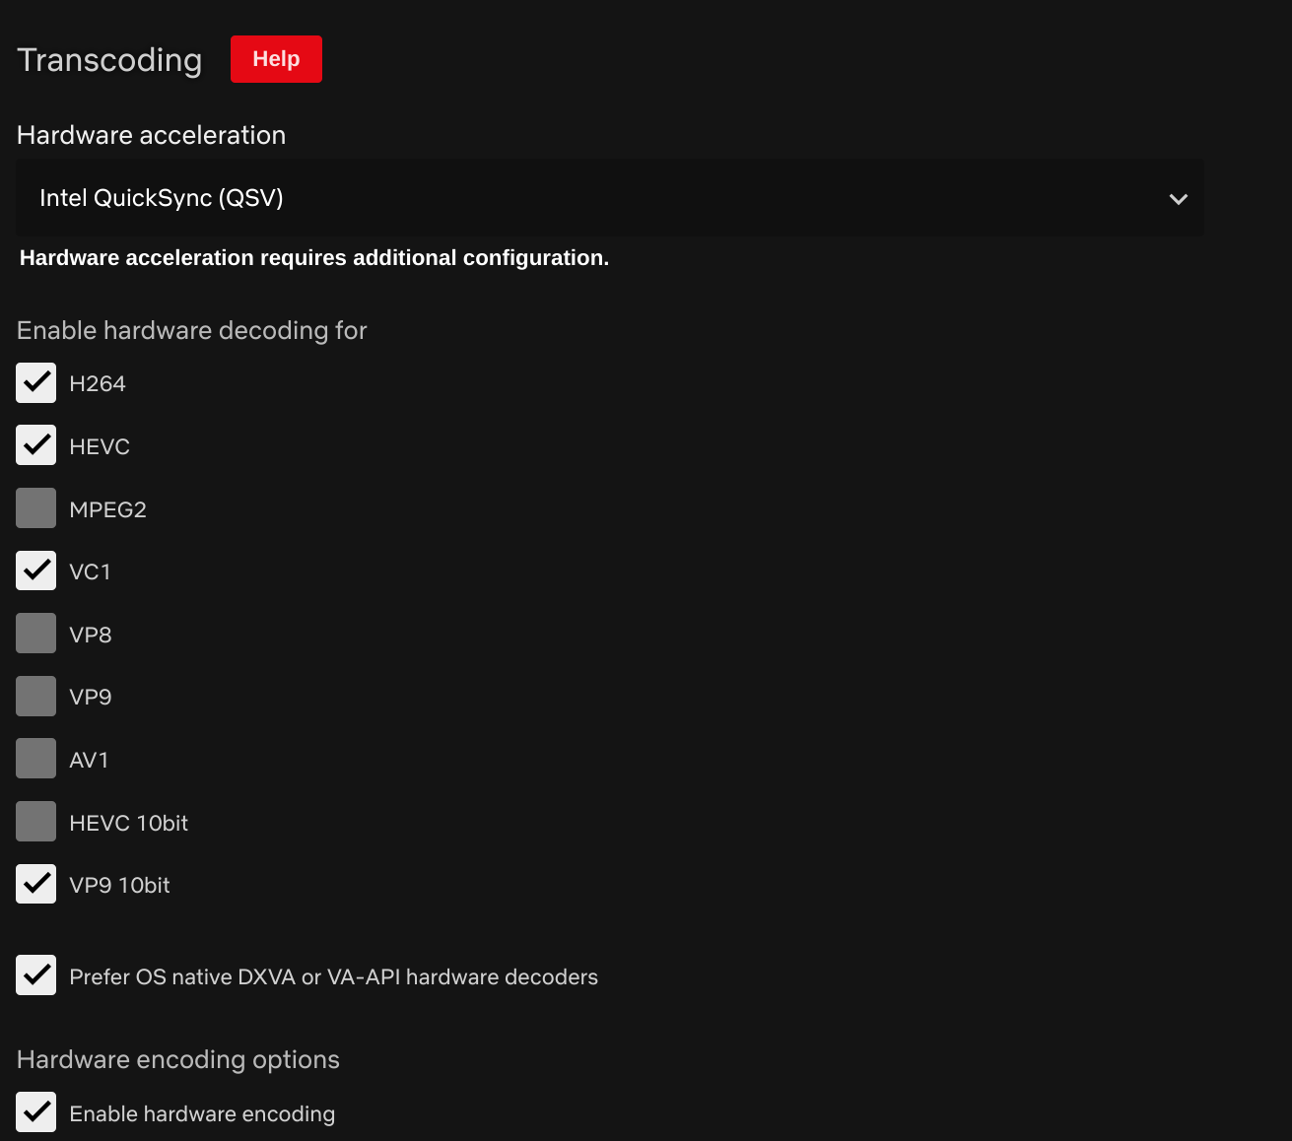Click the 'HEVC 10bit' label text

click(128, 823)
